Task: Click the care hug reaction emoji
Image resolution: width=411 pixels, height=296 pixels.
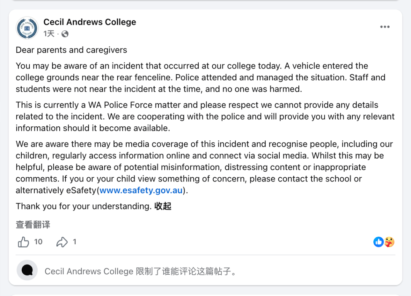Action: (390, 242)
